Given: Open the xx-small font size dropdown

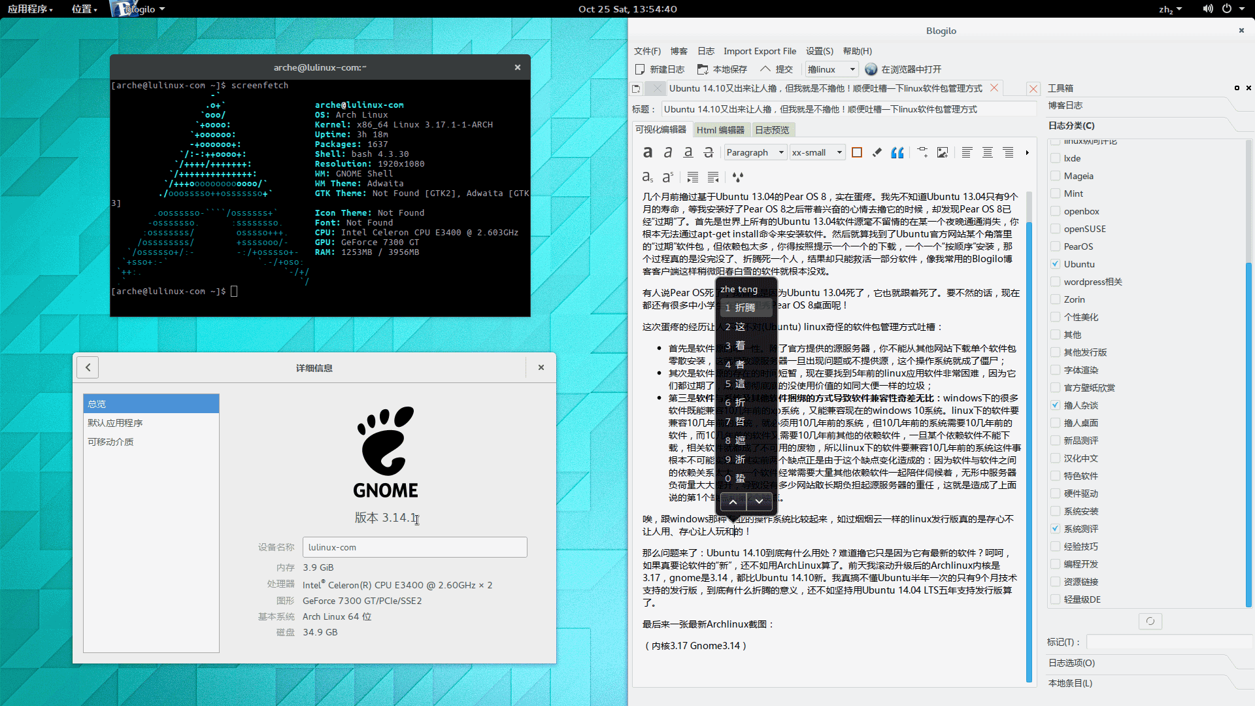Looking at the screenshot, I should click(818, 152).
